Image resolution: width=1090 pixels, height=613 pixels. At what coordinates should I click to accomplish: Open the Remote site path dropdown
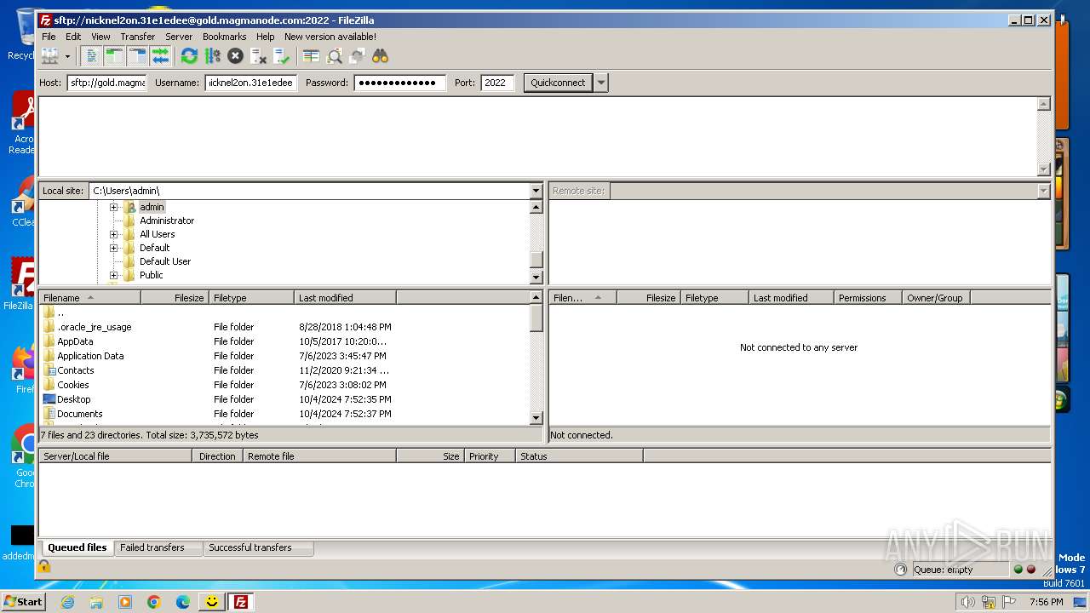point(1043,191)
